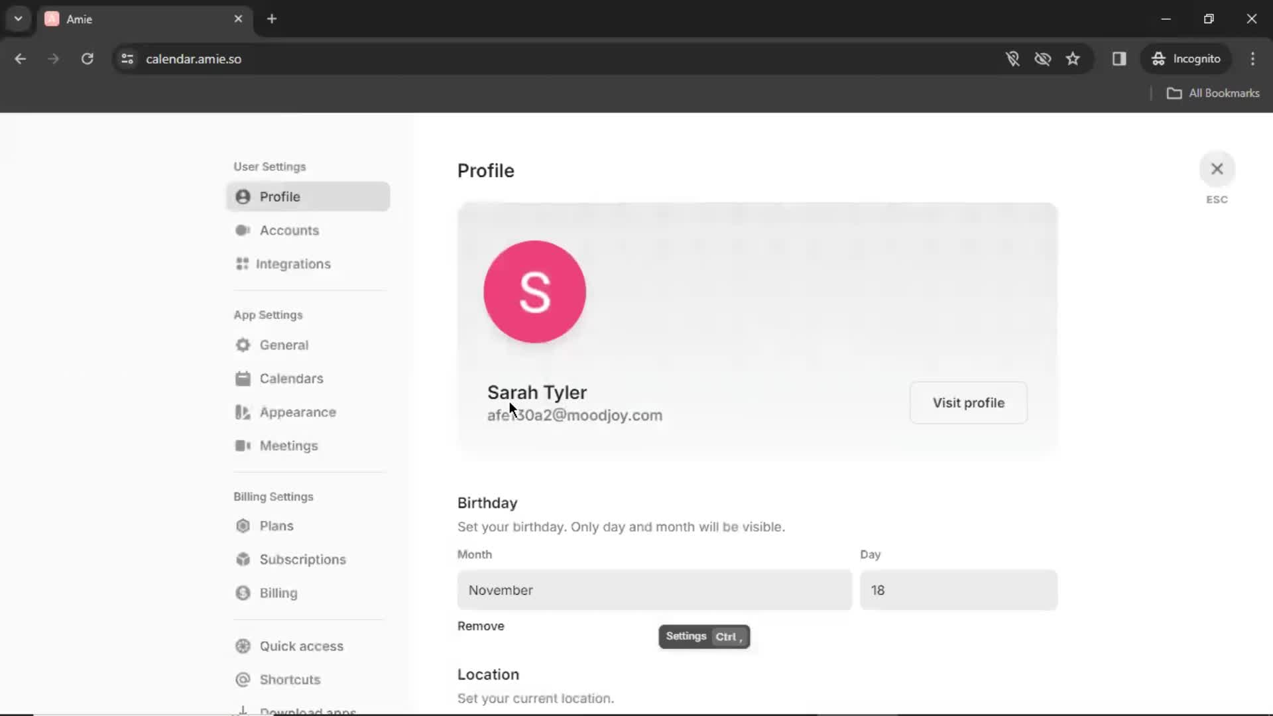
Task: Select November from Month dropdown
Action: click(x=654, y=590)
